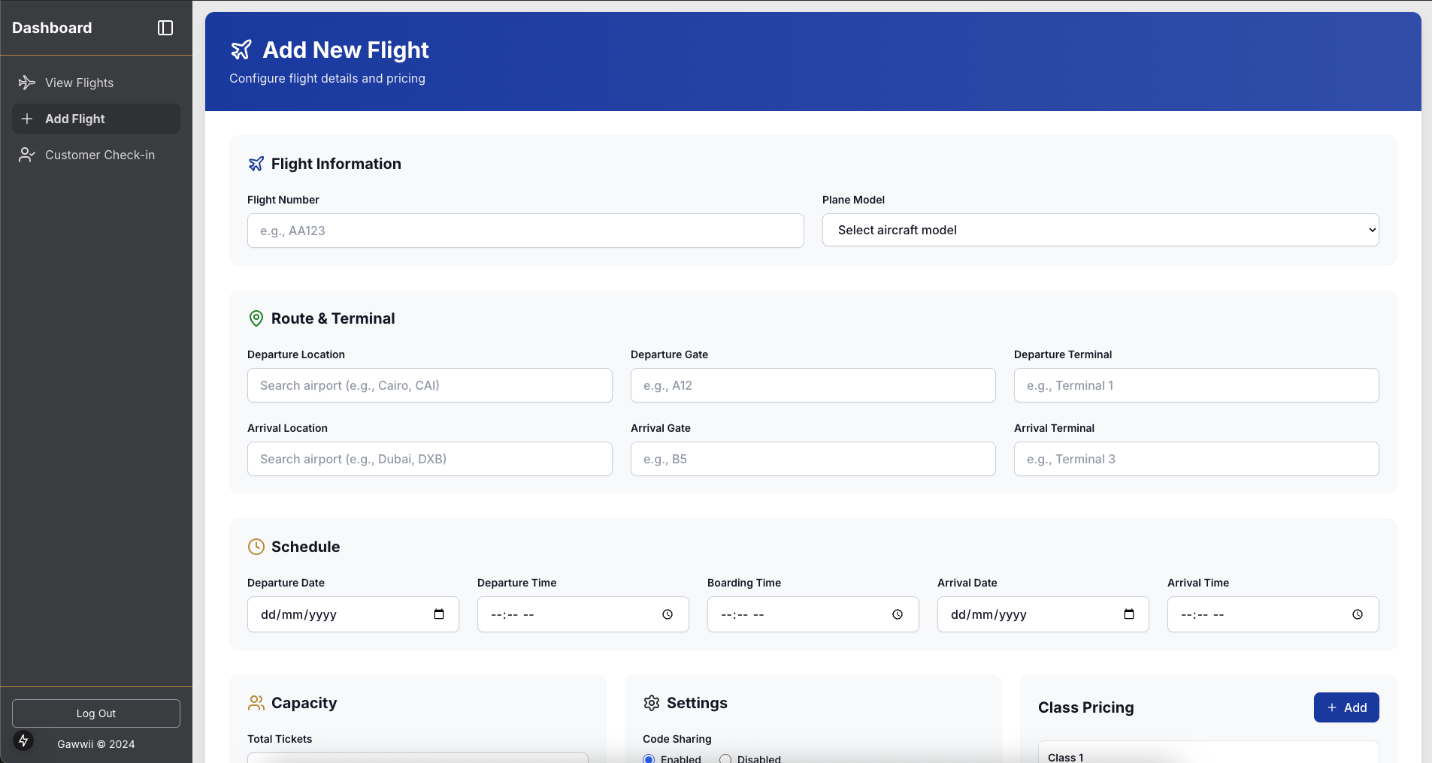Click the Arrival Gate input field
This screenshot has height=763, width=1432.
coord(813,459)
